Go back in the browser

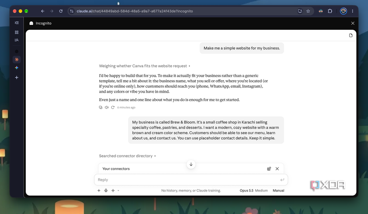(42, 11)
